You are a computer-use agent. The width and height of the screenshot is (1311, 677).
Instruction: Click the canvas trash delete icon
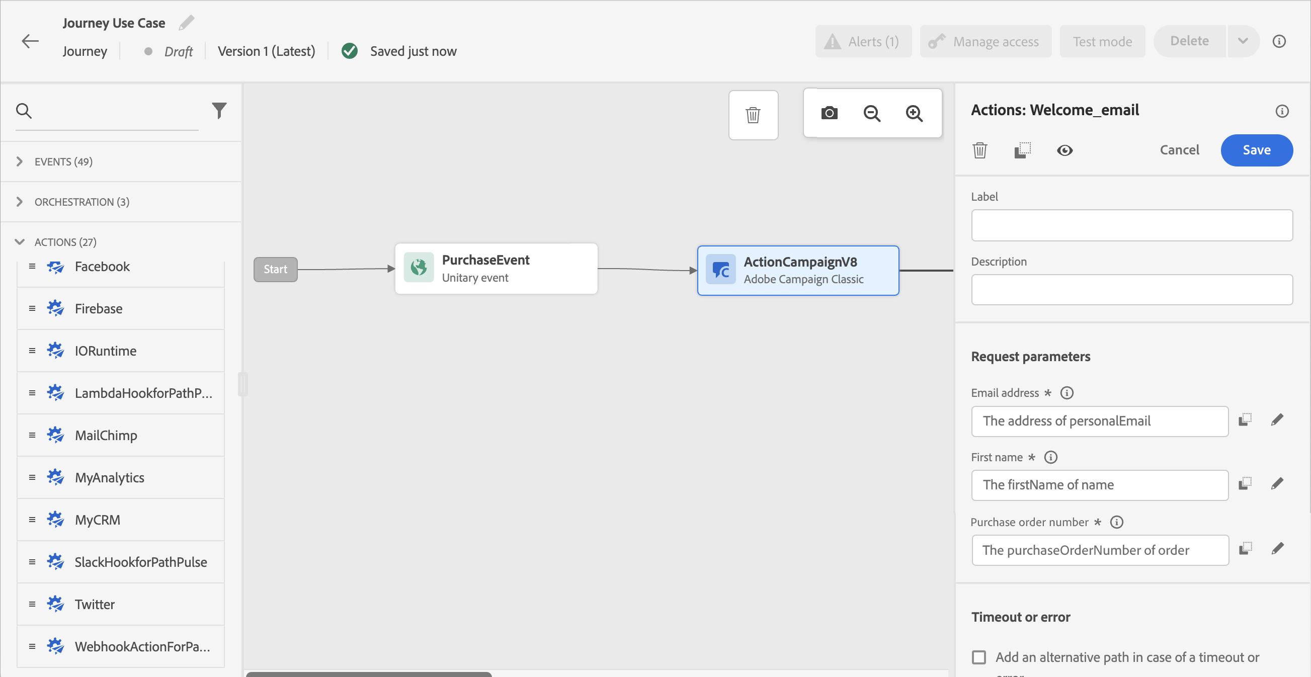[x=753, y=115]
